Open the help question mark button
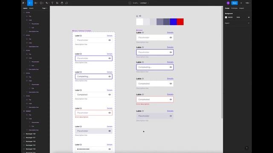This screenshot has width=273, height=153. coord(247,148)
